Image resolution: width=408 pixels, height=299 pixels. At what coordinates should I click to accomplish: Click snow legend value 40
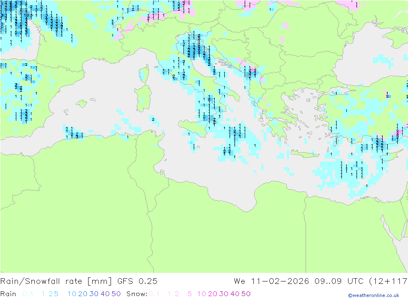tap(235, 294)
